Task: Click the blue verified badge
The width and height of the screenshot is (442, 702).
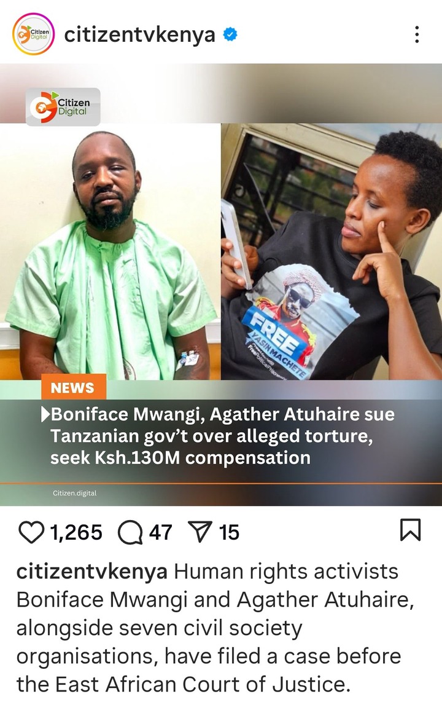Action: click(x=230, y=34)
